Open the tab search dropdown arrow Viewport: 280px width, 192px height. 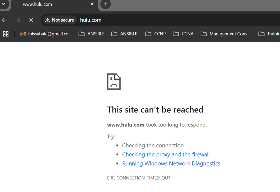pos(3,4)
